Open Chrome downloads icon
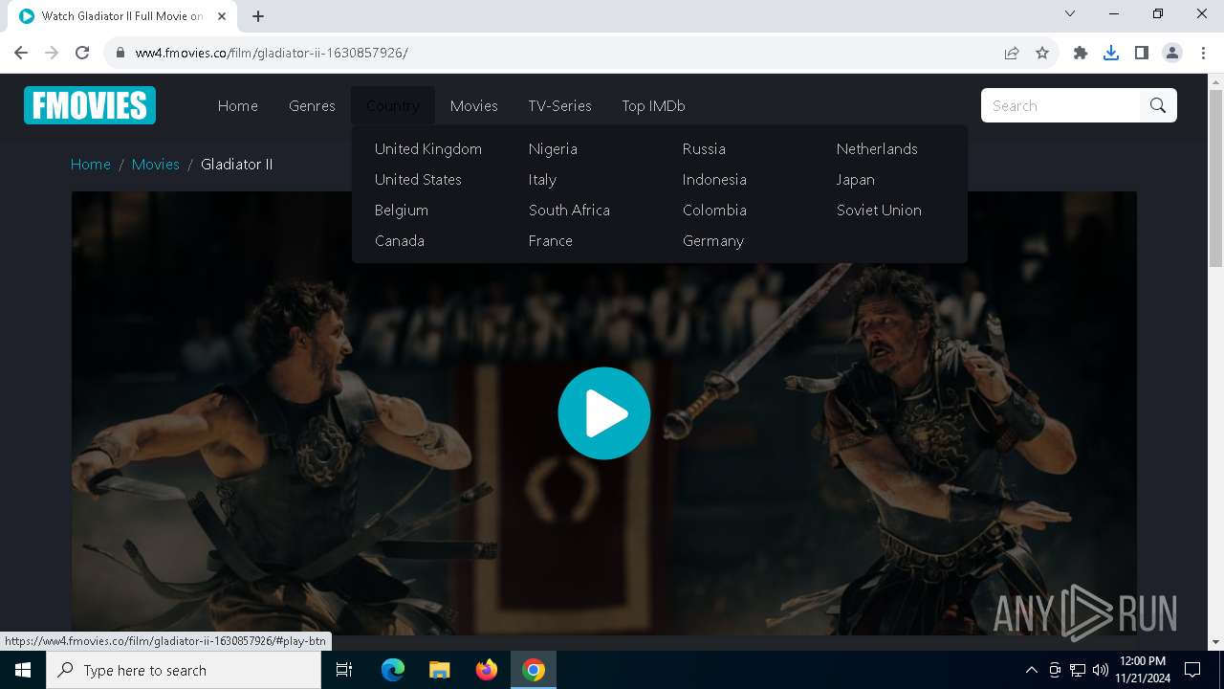 tap(1111, 53)
